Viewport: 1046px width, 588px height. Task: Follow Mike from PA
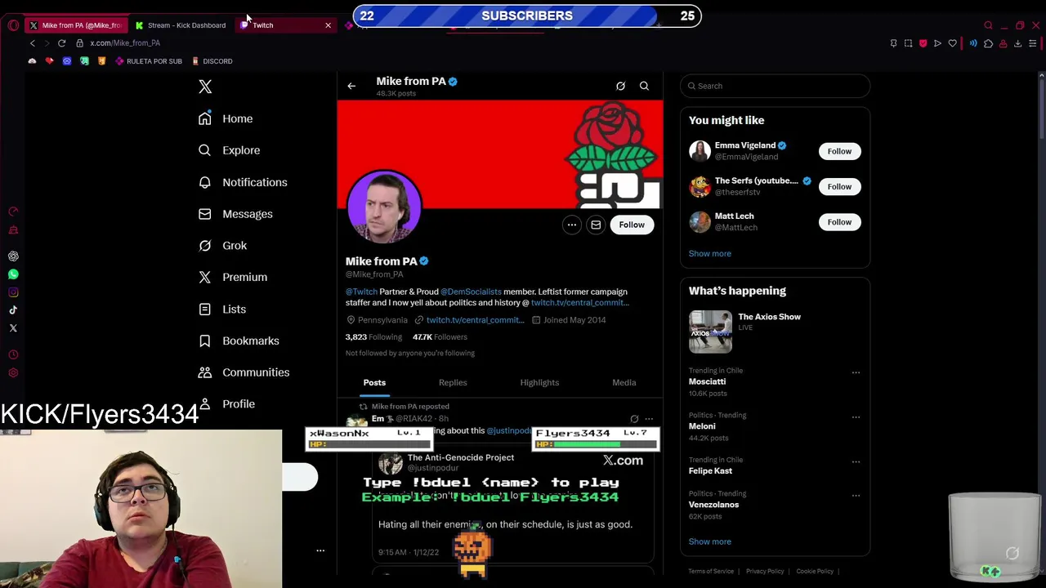click(632, 225)
